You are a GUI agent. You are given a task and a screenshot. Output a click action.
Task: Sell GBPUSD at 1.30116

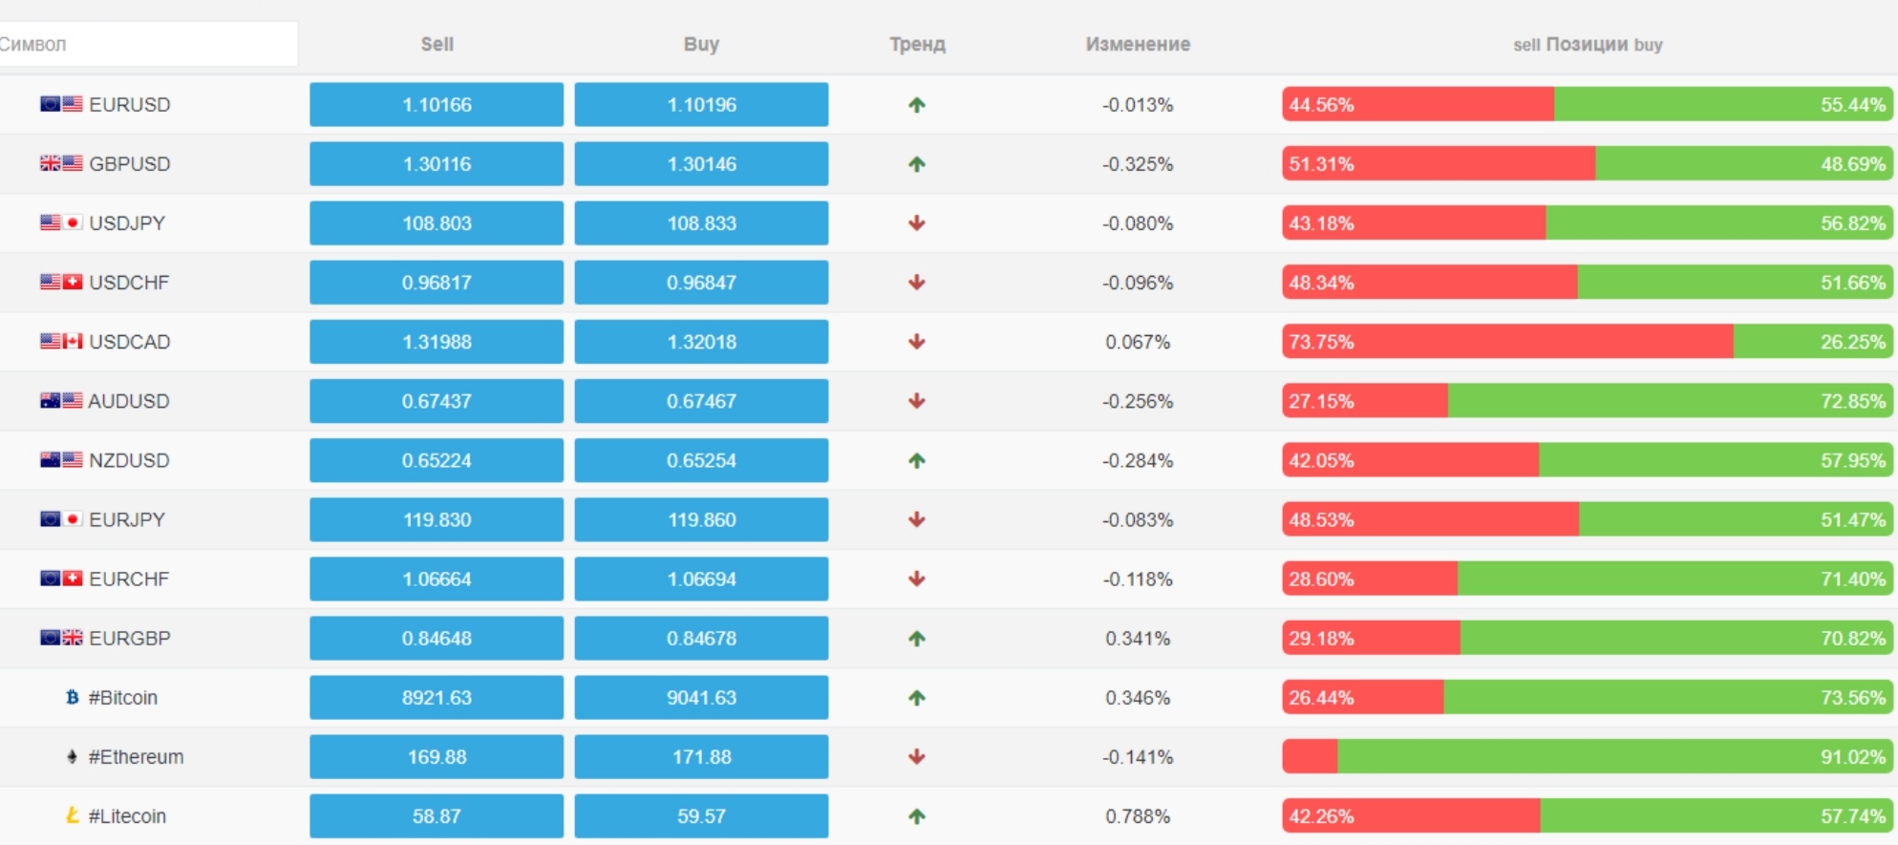coord(437,163)
